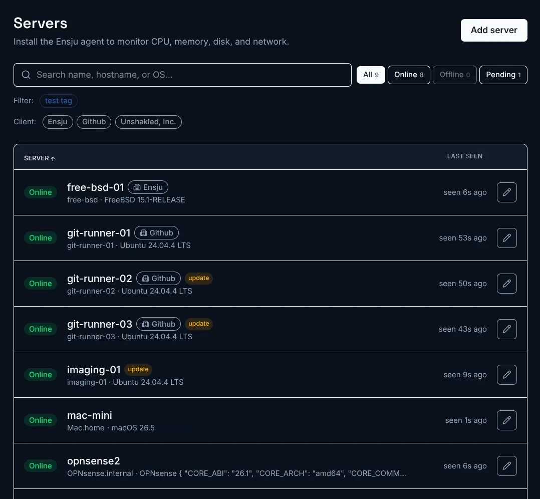Open free-bsd-01 server name
The height and width of the screenshot is (499, 540).
pyautogui.click(x=95, y=187)
